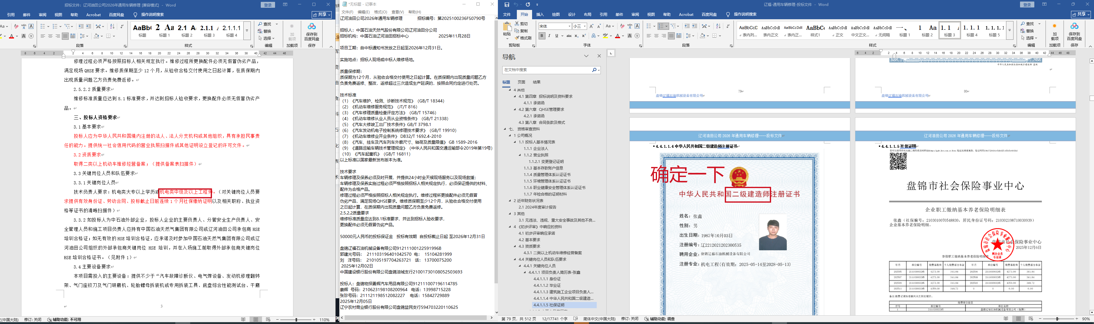This screenshot has width=1094, height=324.
Task: Click the clear formatting eraser in the right Word window
Action: (622, 26)
